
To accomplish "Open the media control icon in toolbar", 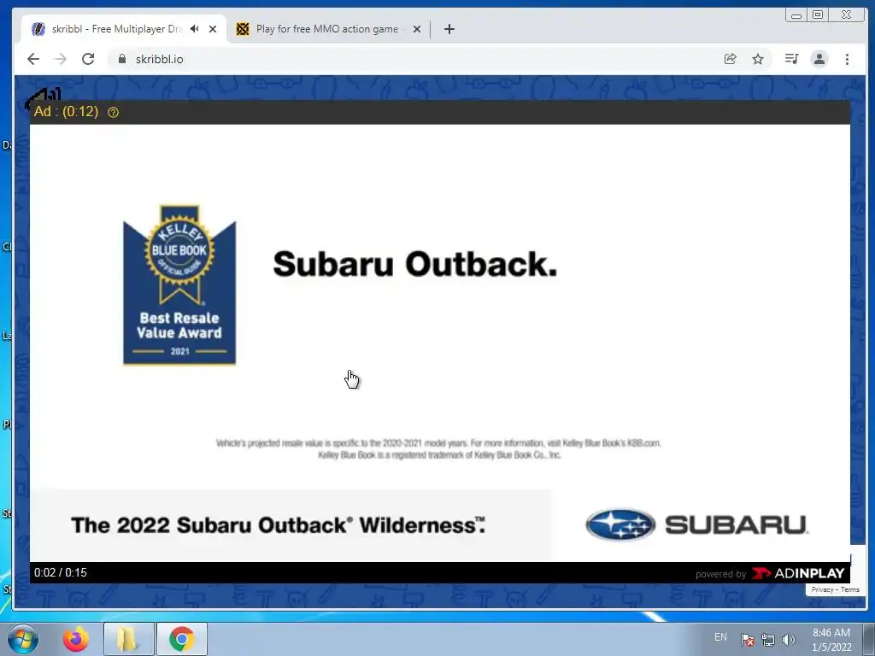I will point(791,59).
